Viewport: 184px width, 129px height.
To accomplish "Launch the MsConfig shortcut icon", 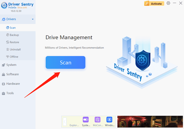I will click(x=98, y=120).
